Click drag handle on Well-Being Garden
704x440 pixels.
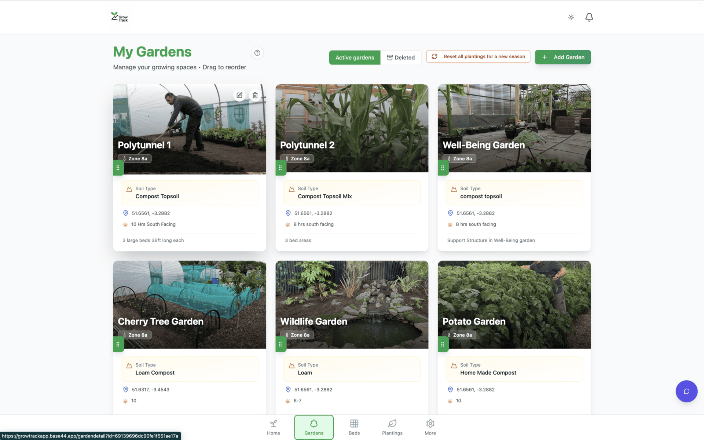(443, 168)
